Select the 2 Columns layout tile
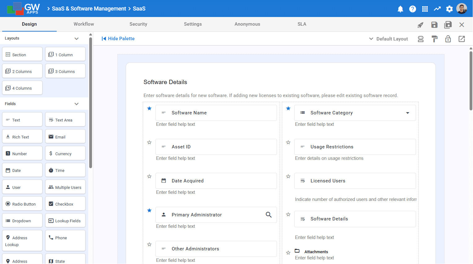Image resolution: width=473 pixels, height=264 pixels. [x=22, y=71]
